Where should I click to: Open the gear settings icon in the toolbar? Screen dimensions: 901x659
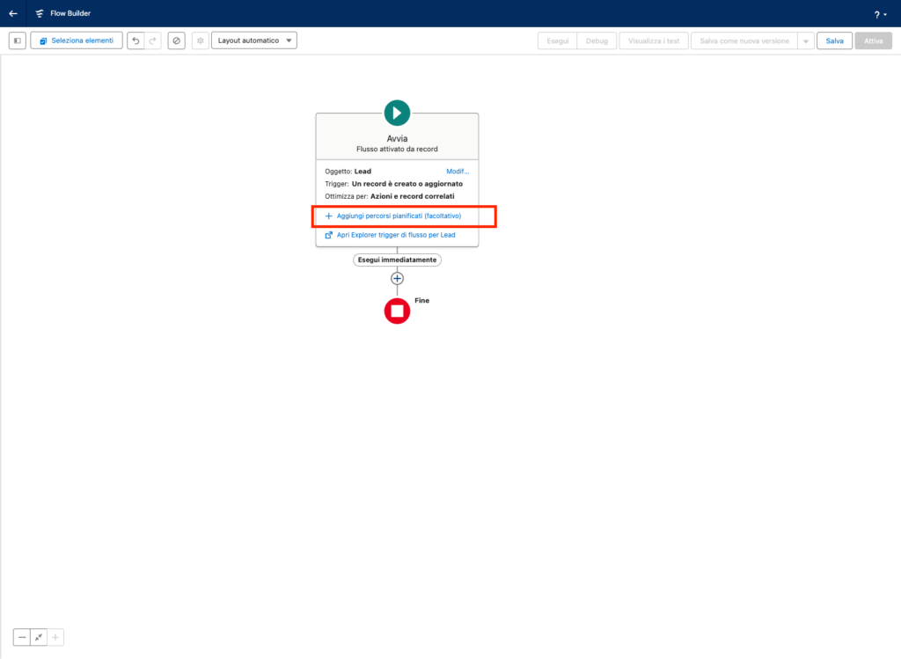coord(201,40)
